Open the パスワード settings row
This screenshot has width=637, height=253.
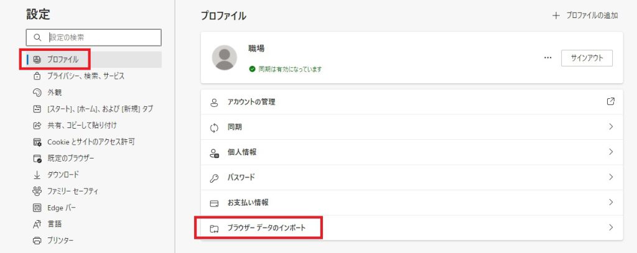pyautogui.click(x=412, y=177)
